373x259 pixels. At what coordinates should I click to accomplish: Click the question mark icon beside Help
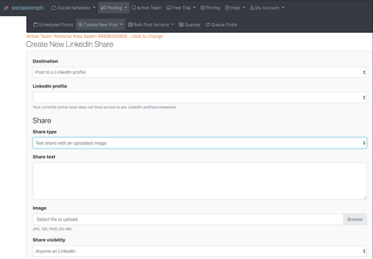point(227,8)
